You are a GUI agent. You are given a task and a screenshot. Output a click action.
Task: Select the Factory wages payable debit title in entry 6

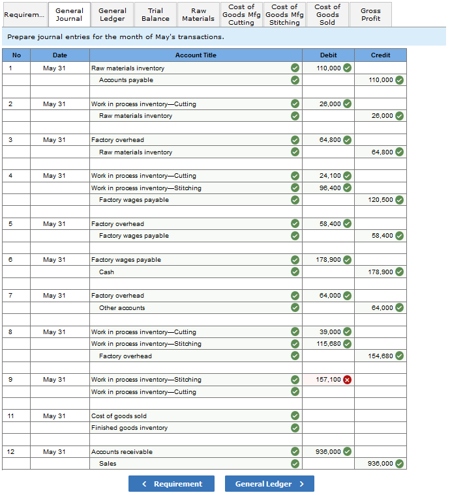(126, 260)
